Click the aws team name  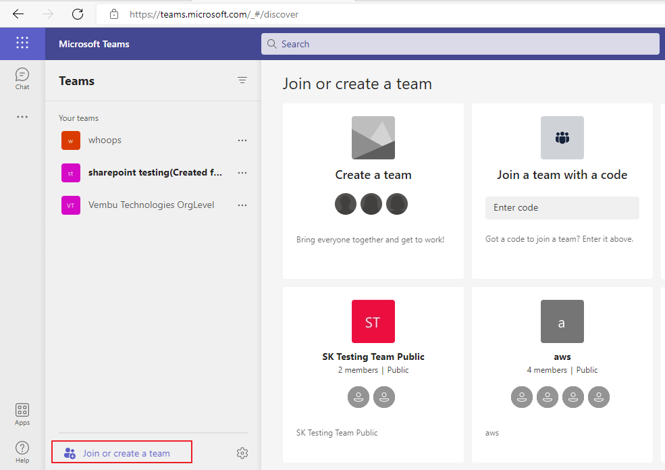tap(562, 357)
